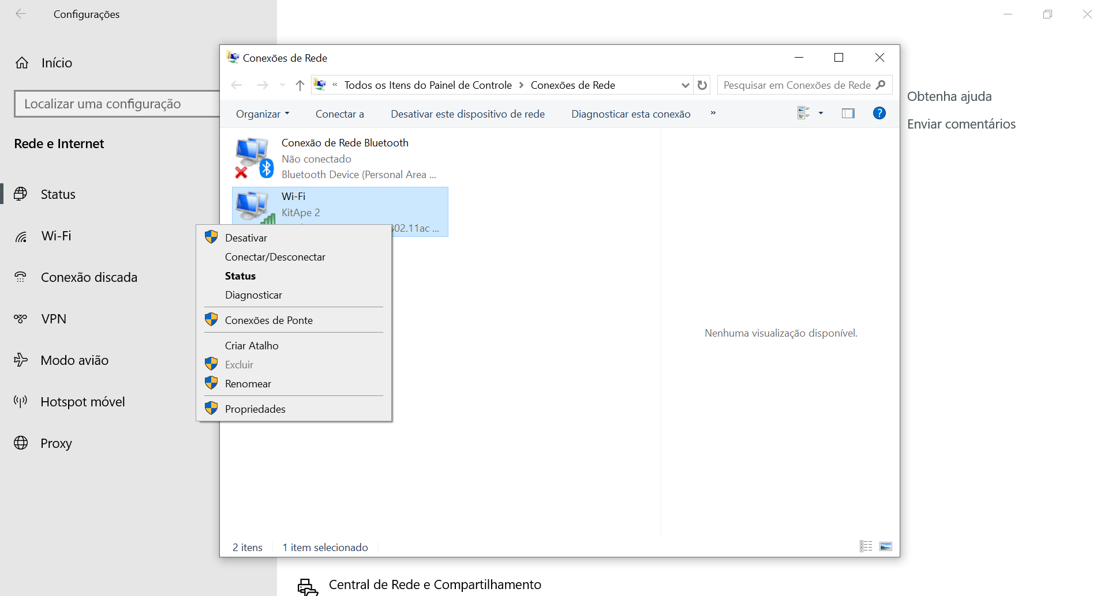This screenshot has width=1108, height=596.
Task: Minimize the Conexões de Rede window
Action: click(799, 58)
